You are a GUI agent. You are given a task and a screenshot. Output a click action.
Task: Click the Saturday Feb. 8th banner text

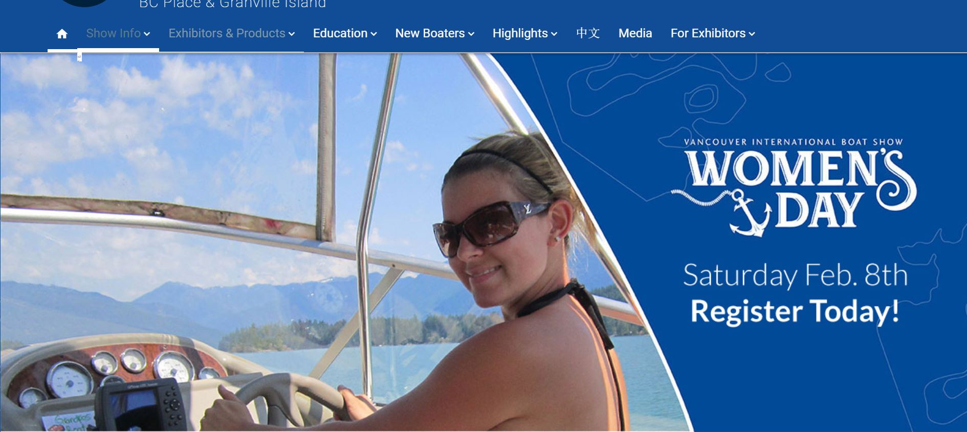click(796, 275)
